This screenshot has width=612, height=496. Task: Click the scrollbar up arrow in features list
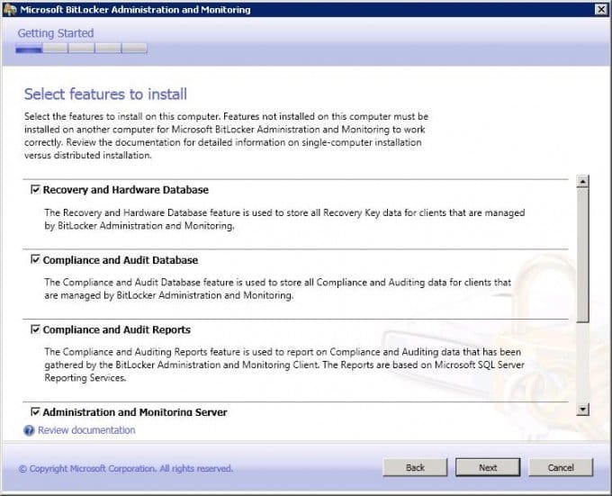coord(582,182)
